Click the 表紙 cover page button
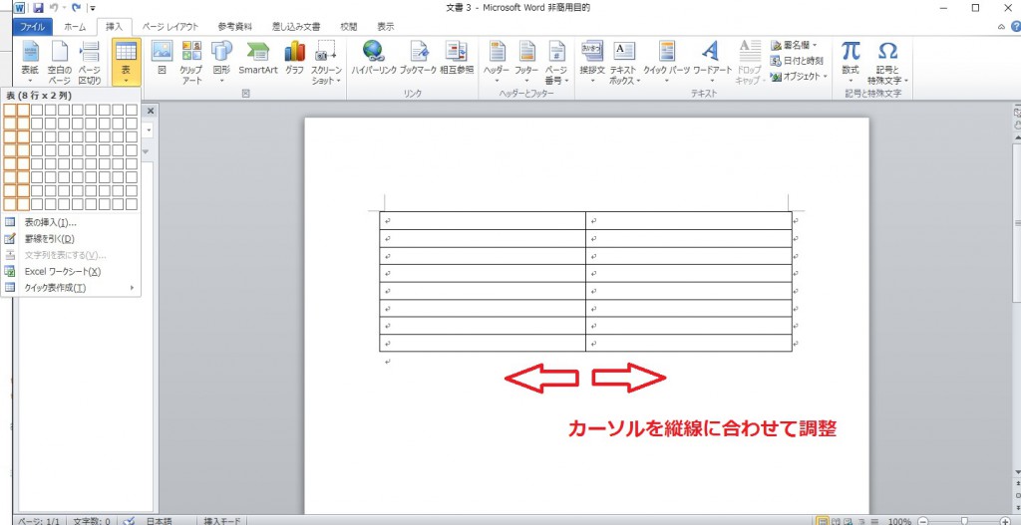1021x525 pixels. [x=30, y=63]
